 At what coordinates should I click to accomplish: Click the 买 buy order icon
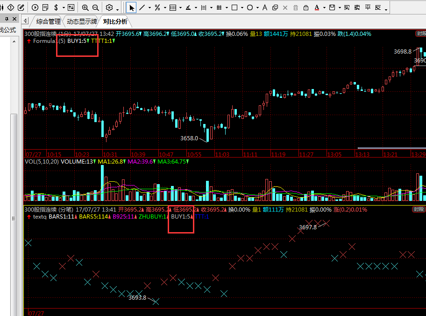[x=346, y=7]
